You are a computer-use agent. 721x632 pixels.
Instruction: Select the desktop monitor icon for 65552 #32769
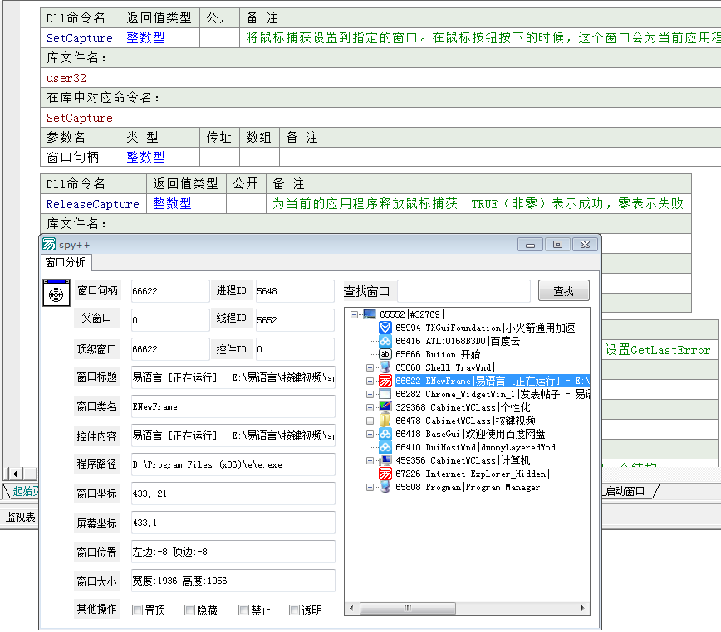coord(370,314)
